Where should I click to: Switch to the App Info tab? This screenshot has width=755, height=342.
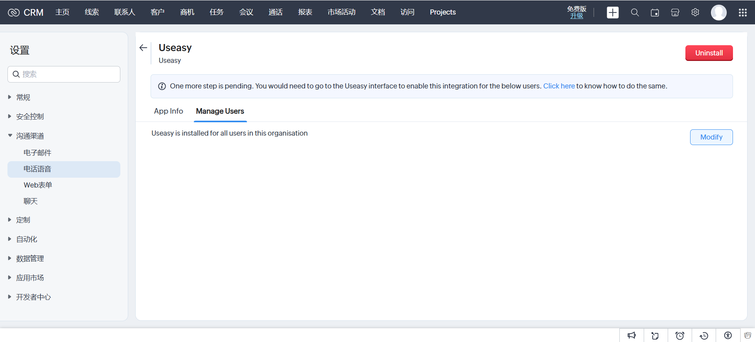pyautogui.click(x=168, y=111)
